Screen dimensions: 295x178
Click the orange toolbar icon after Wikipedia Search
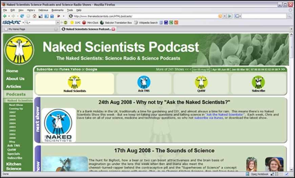pos(176,23)
